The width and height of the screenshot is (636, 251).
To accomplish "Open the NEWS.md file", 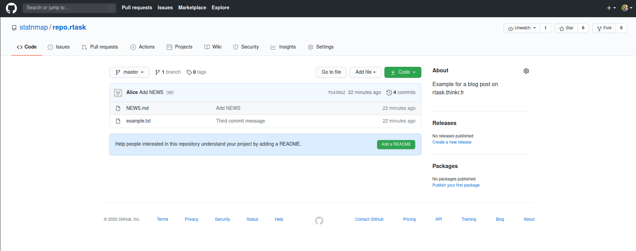I will coord(137,108).
